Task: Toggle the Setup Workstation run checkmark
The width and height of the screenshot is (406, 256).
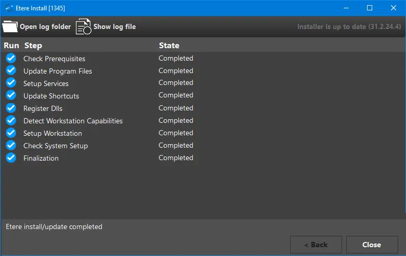Action: coord(11,133)
